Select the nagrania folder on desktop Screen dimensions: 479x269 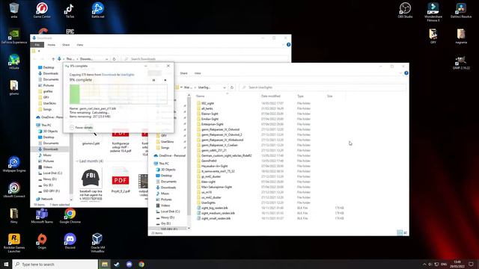tap(461, 37)
